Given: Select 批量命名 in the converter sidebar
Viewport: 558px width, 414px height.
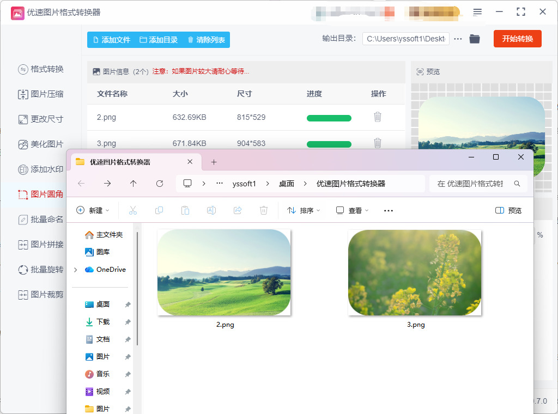Looking at the screenshot, I should 41,220.
